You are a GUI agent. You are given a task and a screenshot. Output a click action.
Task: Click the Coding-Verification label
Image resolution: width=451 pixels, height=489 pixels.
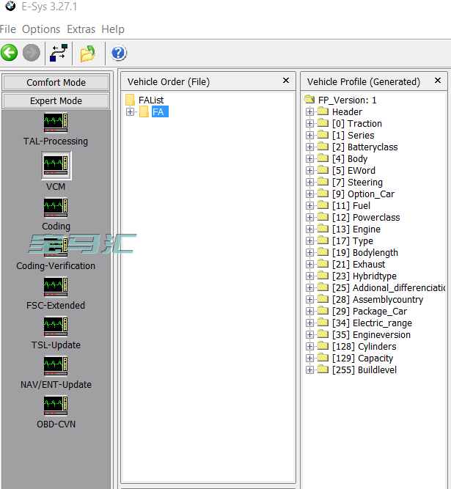56,265
